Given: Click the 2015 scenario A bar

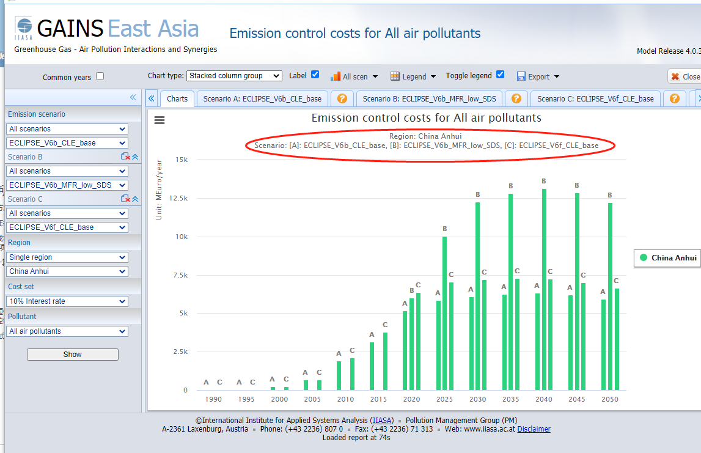Looking at the screenshot, I should point(372,366).
